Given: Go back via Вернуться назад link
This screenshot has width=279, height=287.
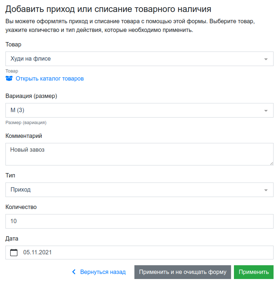Looking at the screenshot, I should click(x=103, y=272).
